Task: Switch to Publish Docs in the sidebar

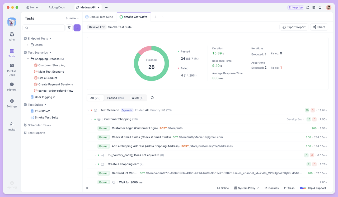Action: (x=12, y=69)
